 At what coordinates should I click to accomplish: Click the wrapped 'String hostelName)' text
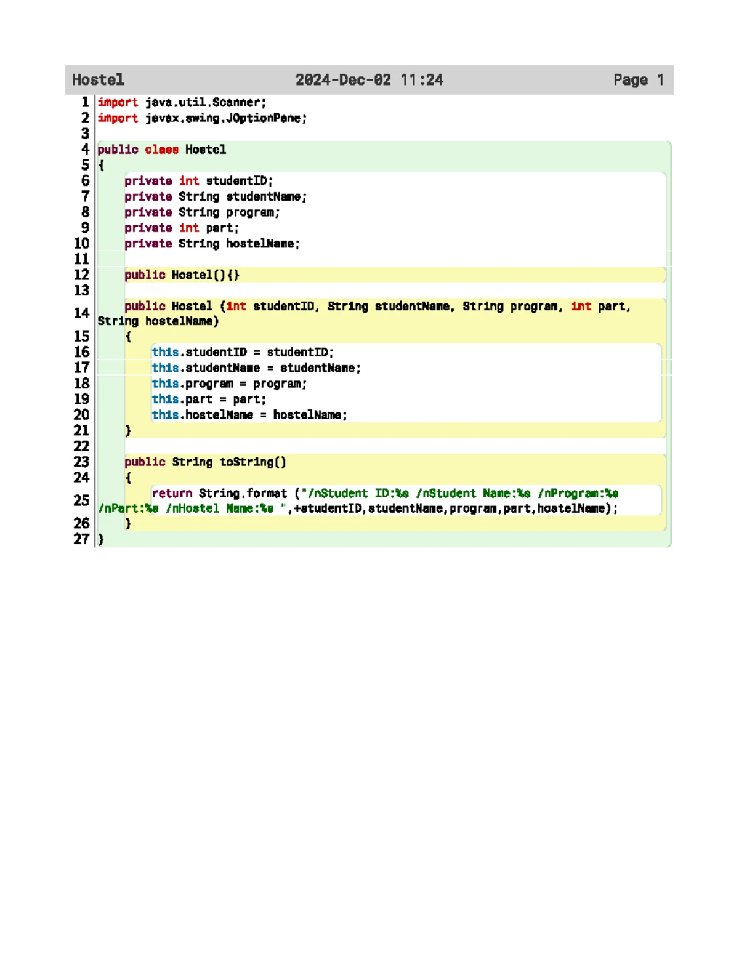pyautogui.click(x=158, y=321)
